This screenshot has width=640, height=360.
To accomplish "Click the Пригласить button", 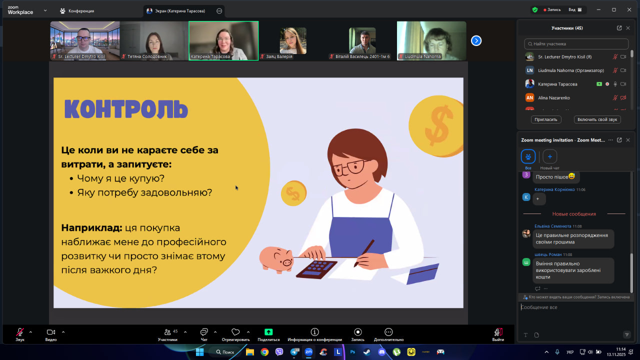I will [x=546, y=119].
